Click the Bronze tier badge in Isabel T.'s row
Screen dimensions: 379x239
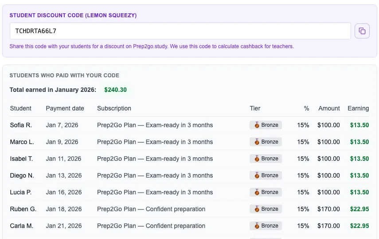click(266, 159)
